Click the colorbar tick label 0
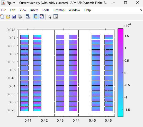Screen dimensions: 143x127 point(125,73)
